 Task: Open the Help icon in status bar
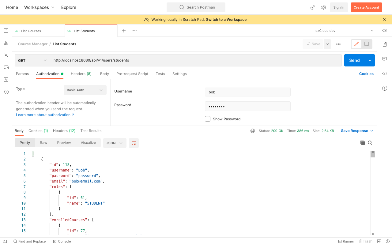pyautogui.click(x=388, y=241)
